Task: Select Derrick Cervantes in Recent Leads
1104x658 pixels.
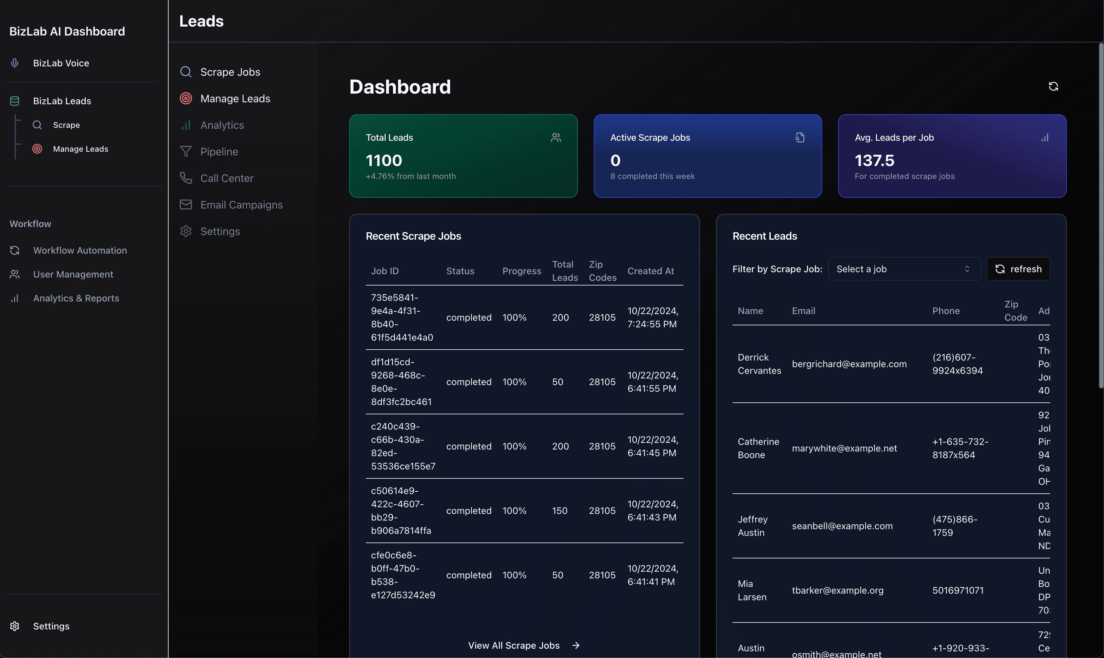Action: pyautogui.click(x=759, y=364)
